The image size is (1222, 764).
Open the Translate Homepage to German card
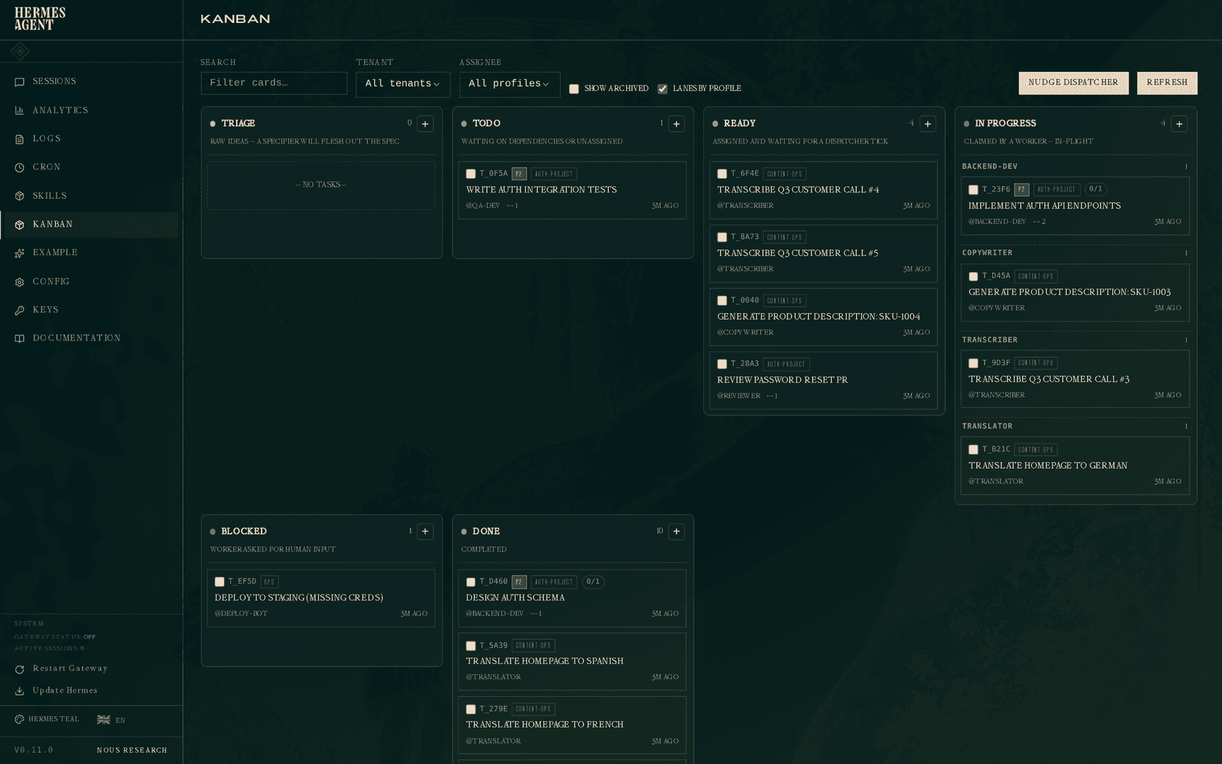(x=1075, y=466)
